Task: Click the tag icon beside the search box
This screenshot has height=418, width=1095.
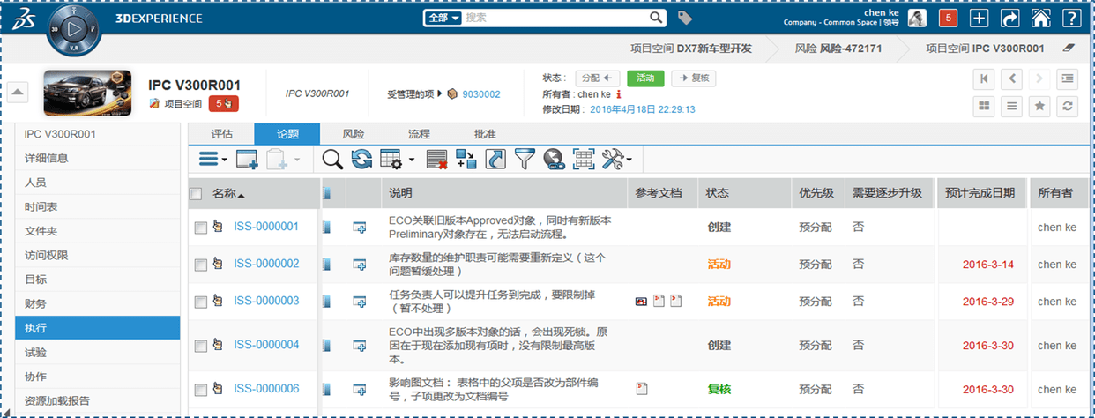Action: point(685,18)
